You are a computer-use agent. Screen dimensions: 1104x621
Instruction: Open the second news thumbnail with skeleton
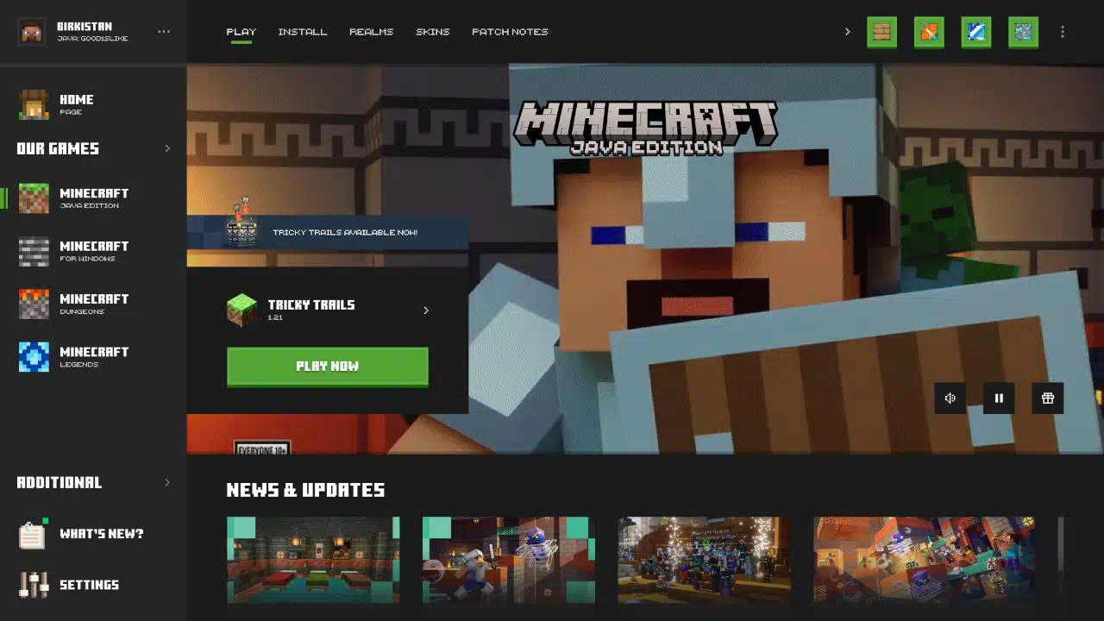tap(509, 560)
